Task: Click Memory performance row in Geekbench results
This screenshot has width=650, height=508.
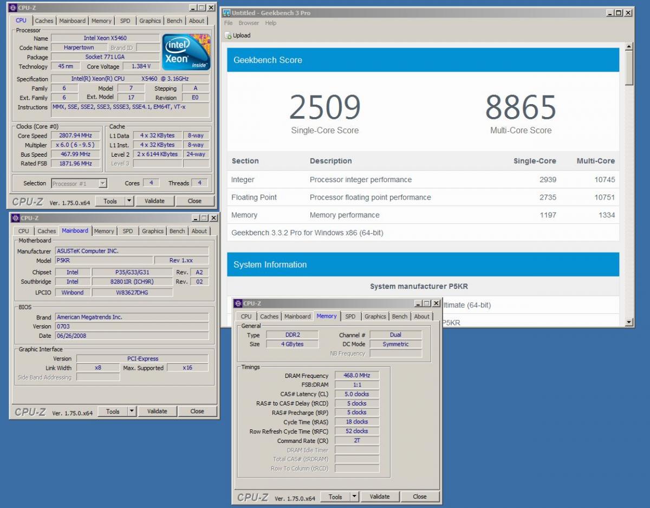Action: point(423,215)
